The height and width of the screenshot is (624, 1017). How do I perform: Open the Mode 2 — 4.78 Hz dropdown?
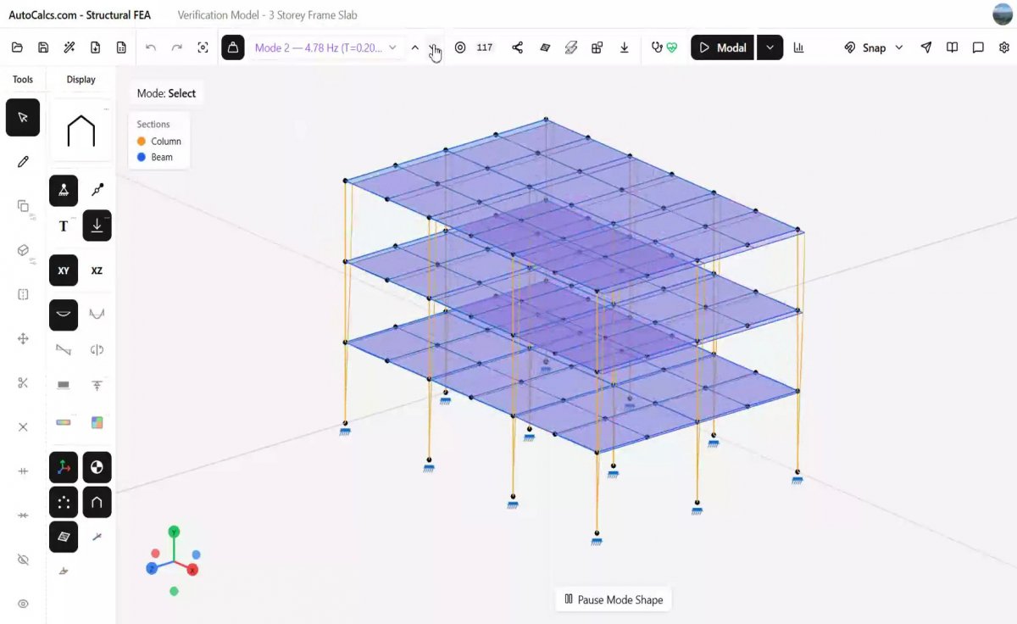point(325,47)
